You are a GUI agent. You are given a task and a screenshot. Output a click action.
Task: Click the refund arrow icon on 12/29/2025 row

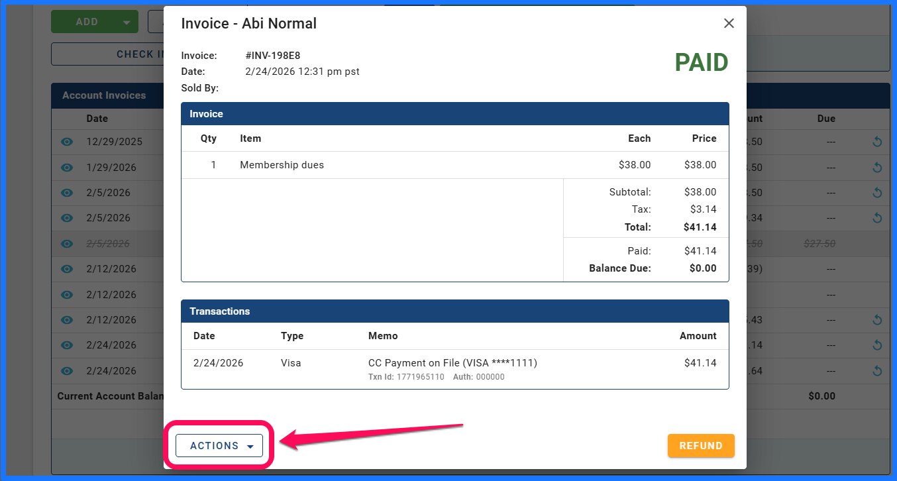click(x=877, y=142)
